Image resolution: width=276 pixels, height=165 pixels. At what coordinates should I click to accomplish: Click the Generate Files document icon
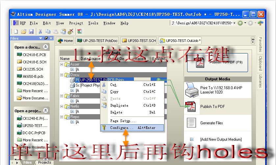191,123
